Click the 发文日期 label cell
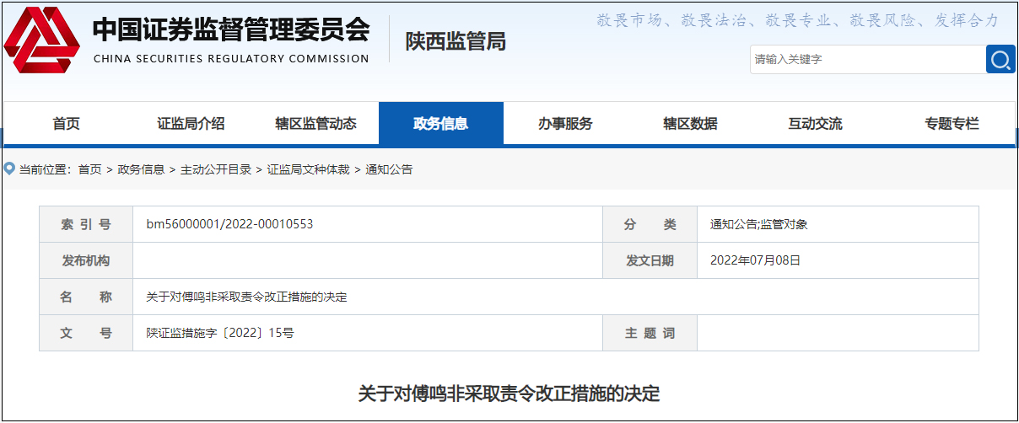This screenshot has width=1019, height=423. click(650, 260)
